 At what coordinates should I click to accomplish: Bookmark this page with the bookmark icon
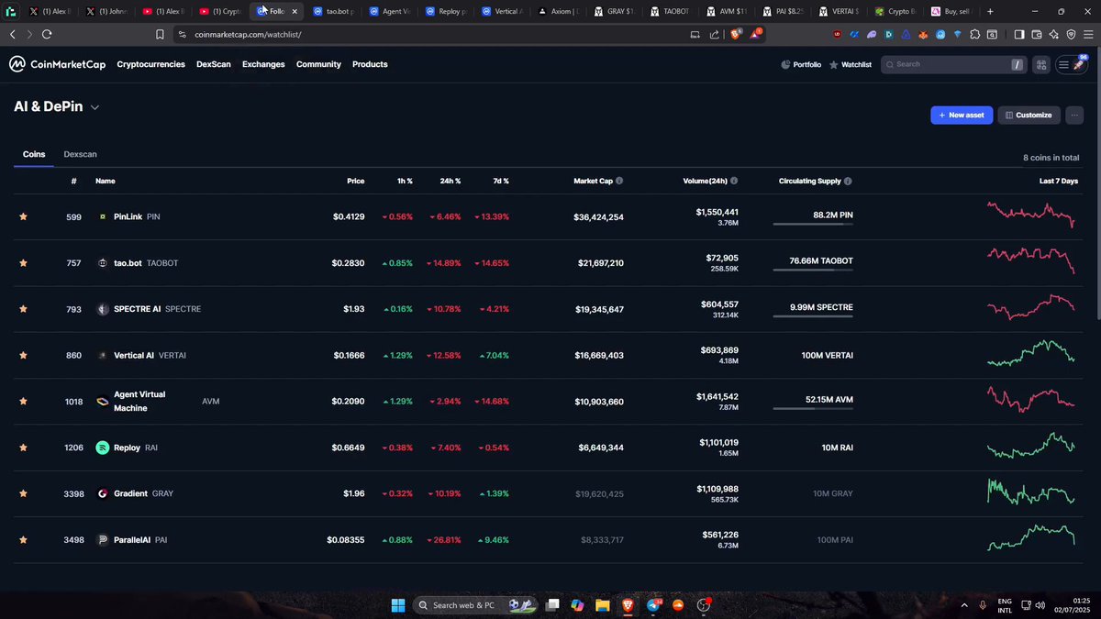pyautogui.click(x=160, y=34)
